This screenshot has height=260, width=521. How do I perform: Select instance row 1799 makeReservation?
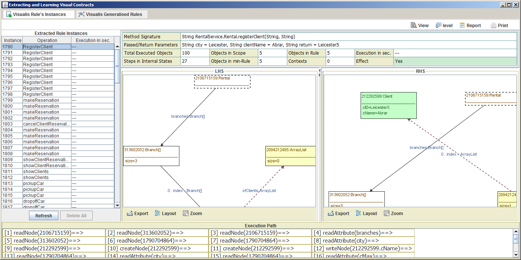(58, 100)
